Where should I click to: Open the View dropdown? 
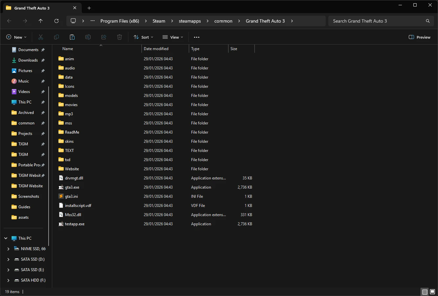(x=173, y=37)
